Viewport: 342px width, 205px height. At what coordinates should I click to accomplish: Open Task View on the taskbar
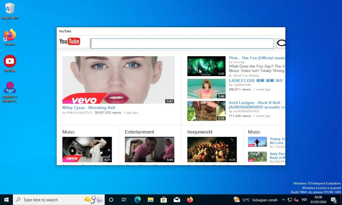coord(124,200)
